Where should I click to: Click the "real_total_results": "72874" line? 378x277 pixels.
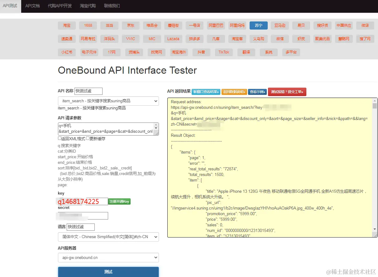tap(213, 169)
